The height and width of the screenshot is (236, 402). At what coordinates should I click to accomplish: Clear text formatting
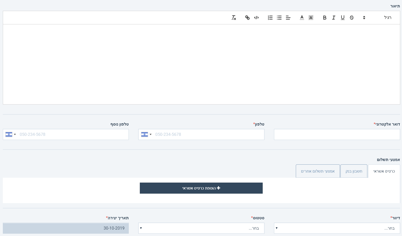click(x=234, y=18)
